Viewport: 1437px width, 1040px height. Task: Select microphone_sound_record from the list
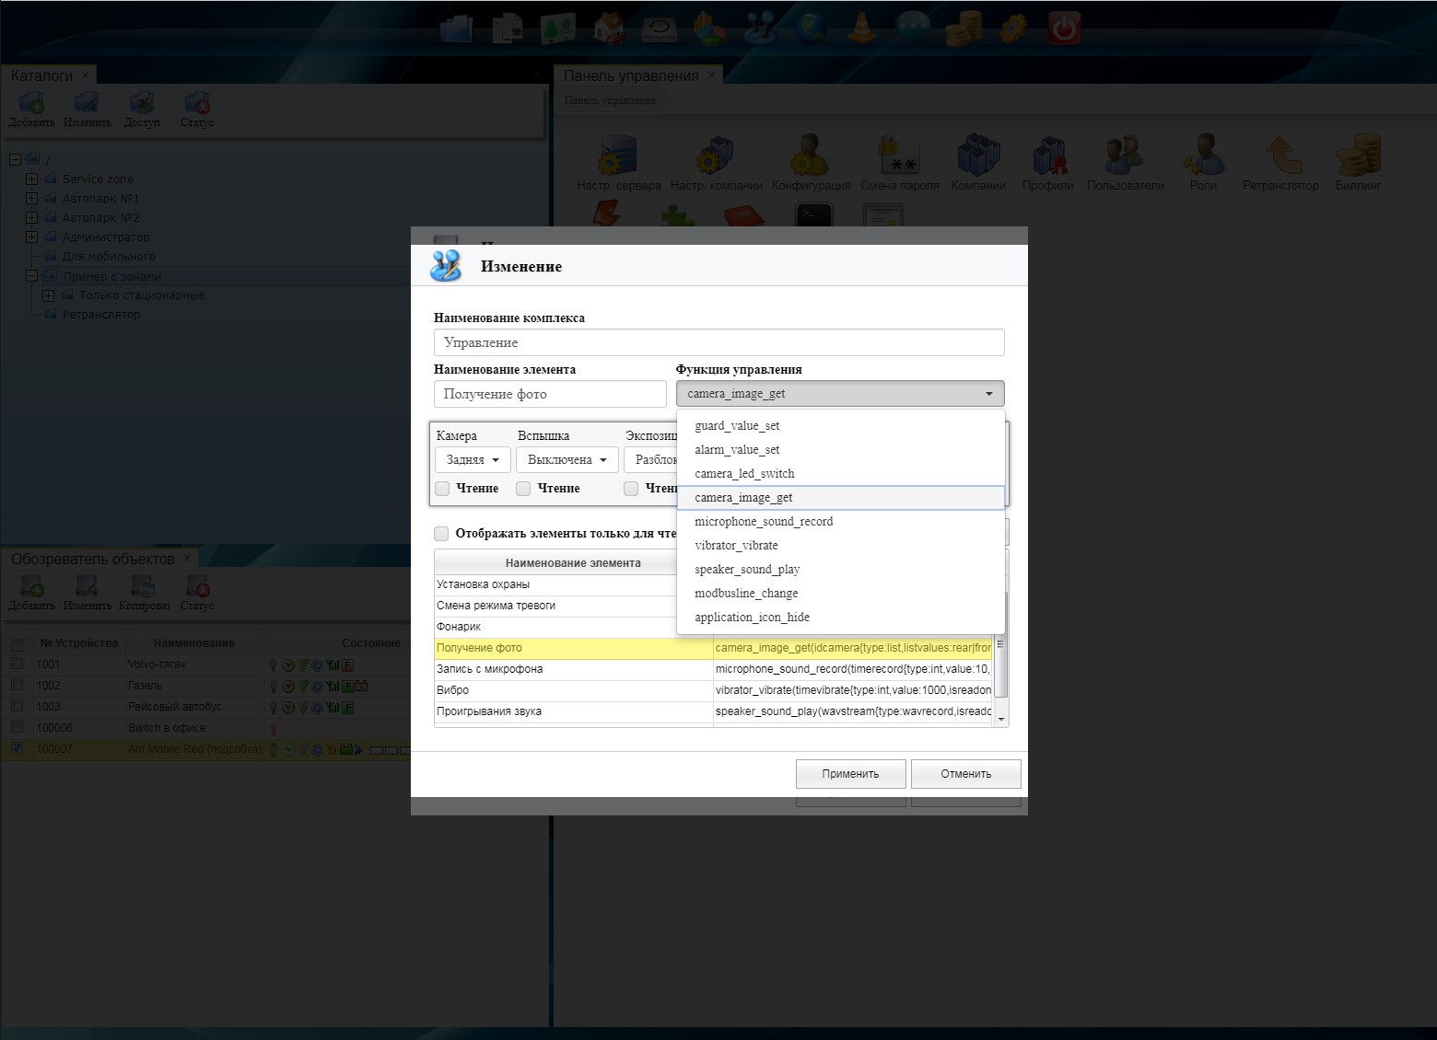pos(764,522)
